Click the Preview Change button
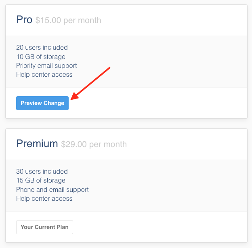 coord(42,103)
